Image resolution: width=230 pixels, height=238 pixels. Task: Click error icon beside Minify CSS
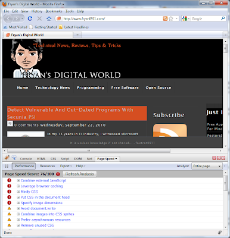9,192
